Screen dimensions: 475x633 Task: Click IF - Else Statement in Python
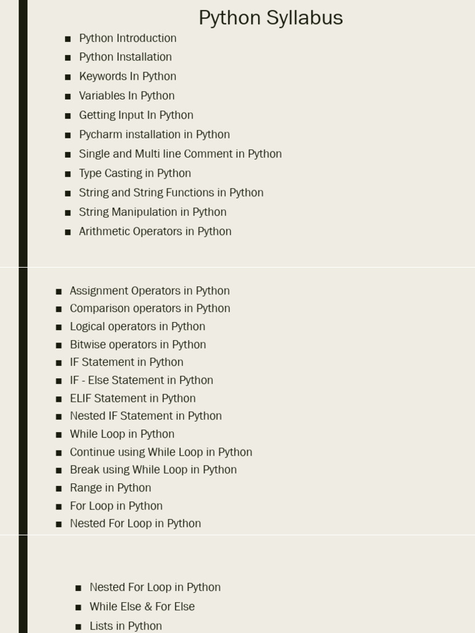click(142, 380)
